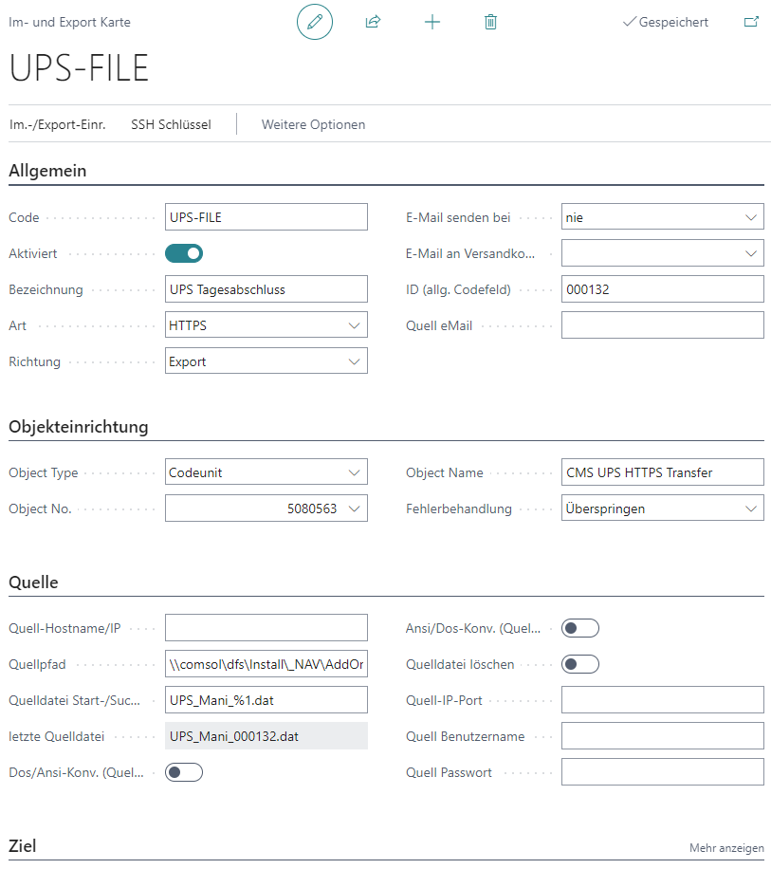This screenshot has width=771, height=869.
Task: Collapse the Quelle section header
Action: tap(33, 582)
